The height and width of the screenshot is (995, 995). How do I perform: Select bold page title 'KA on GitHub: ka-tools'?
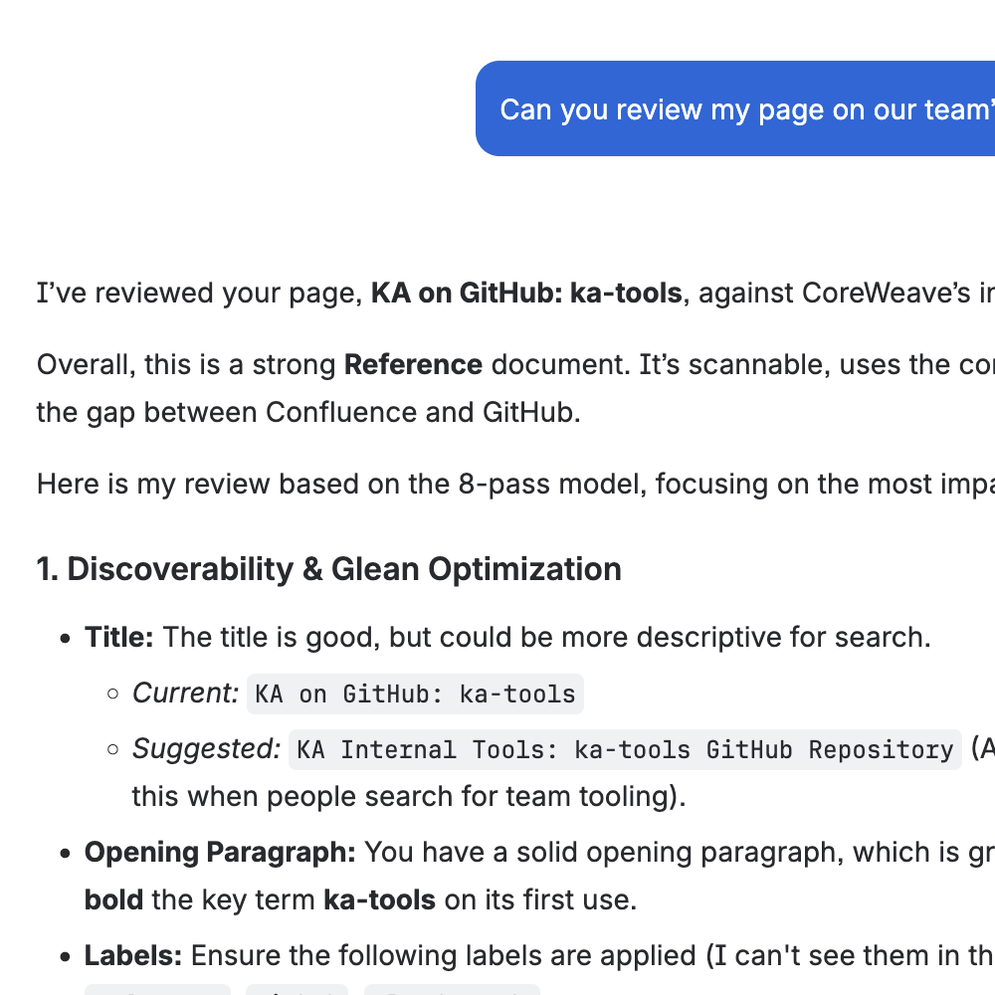[526, 294]
